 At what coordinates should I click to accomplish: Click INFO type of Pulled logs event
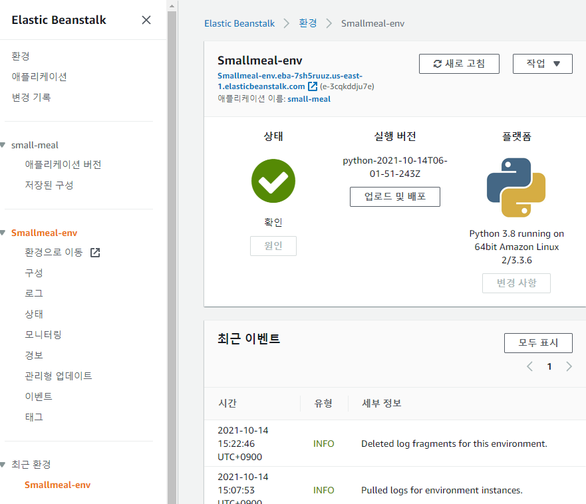tap(324, 490)
